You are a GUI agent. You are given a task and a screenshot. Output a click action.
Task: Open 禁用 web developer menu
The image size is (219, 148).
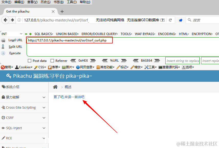(x=7, y=67)
